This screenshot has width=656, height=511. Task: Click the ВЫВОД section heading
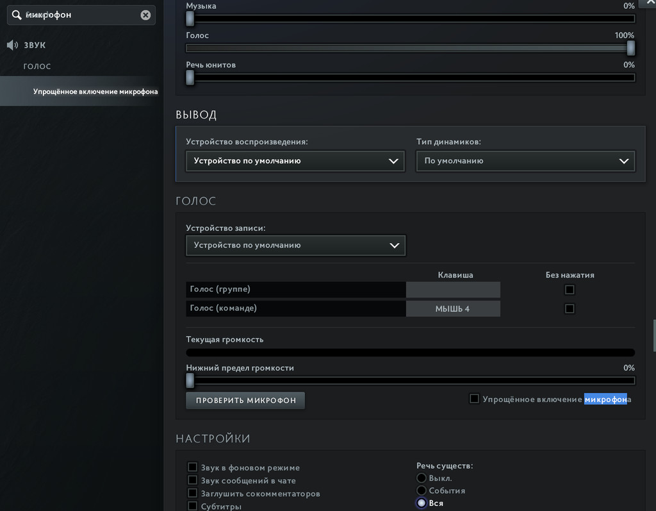tap(196, 115)
